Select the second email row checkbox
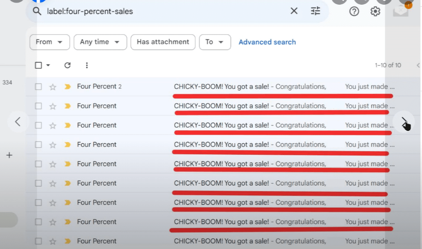 pyautogui.click(x=38, y=106)
